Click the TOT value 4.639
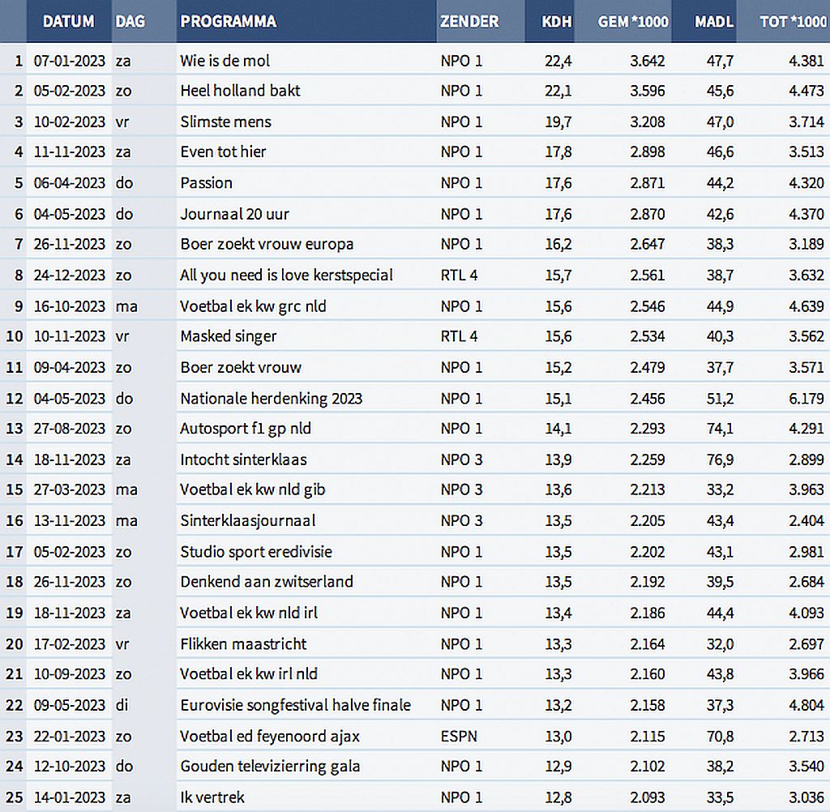The height and width of the screenshot is (812, 830). point(806,306)
